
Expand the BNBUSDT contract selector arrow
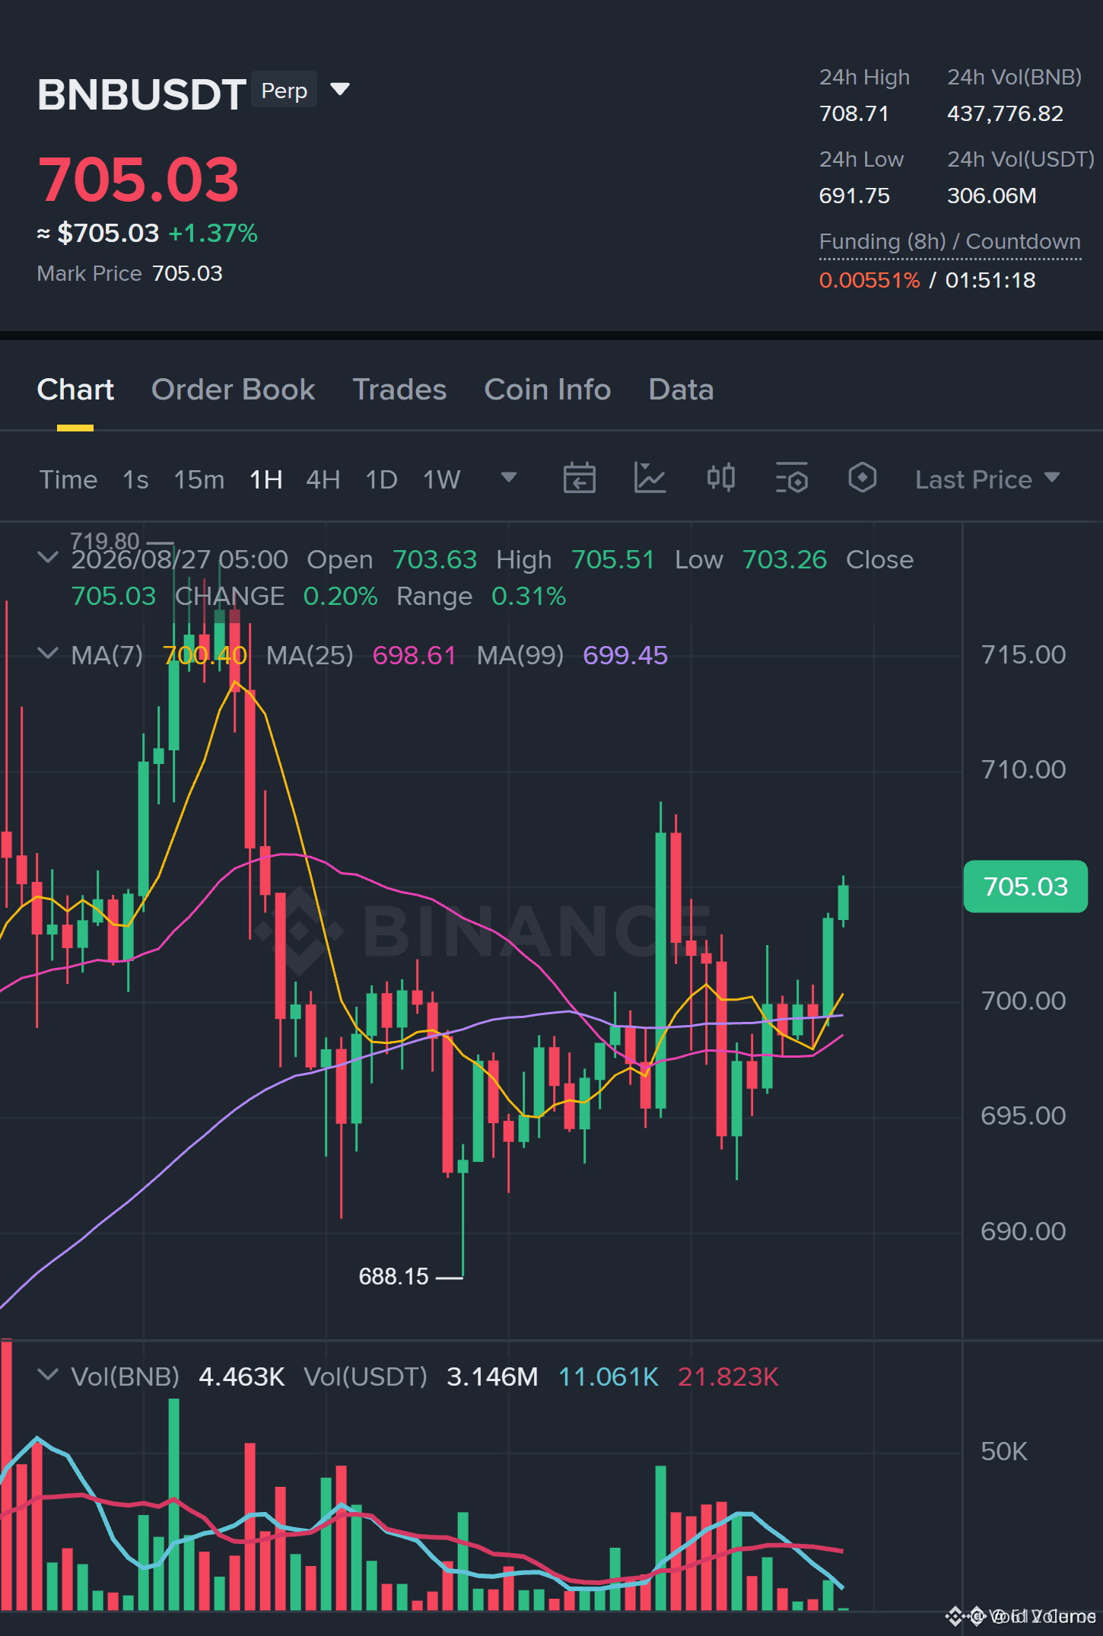[340, 90]
